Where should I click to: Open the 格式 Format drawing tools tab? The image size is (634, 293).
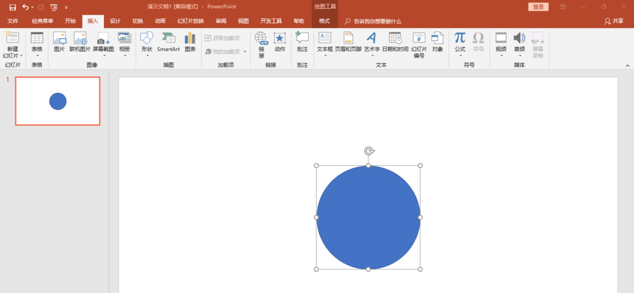tap(324, 21)
